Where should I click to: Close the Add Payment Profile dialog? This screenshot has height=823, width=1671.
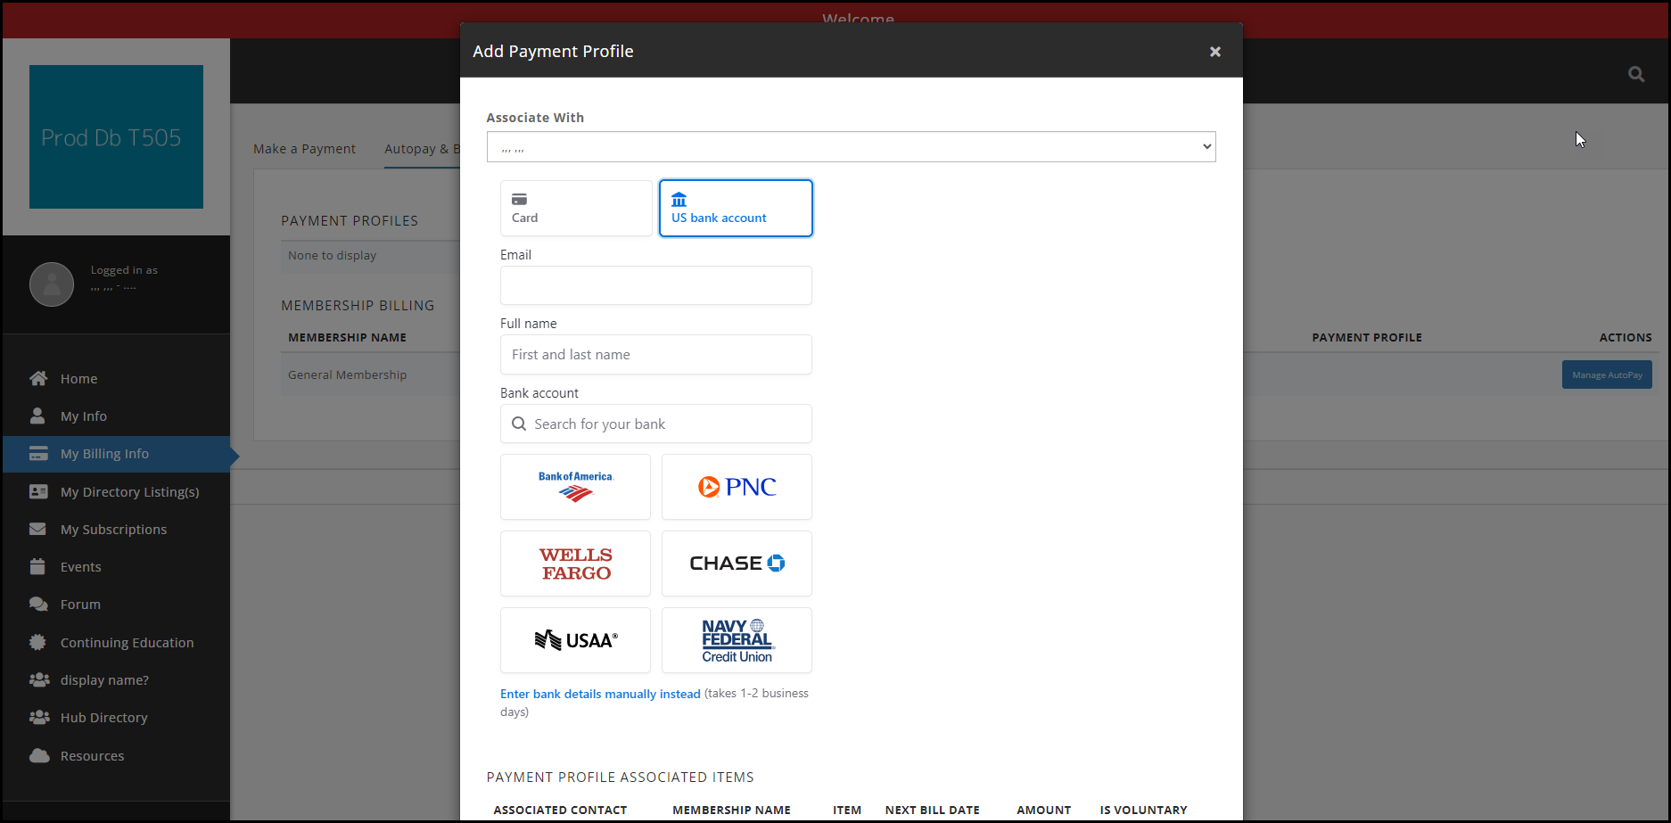pos(1214,52)
